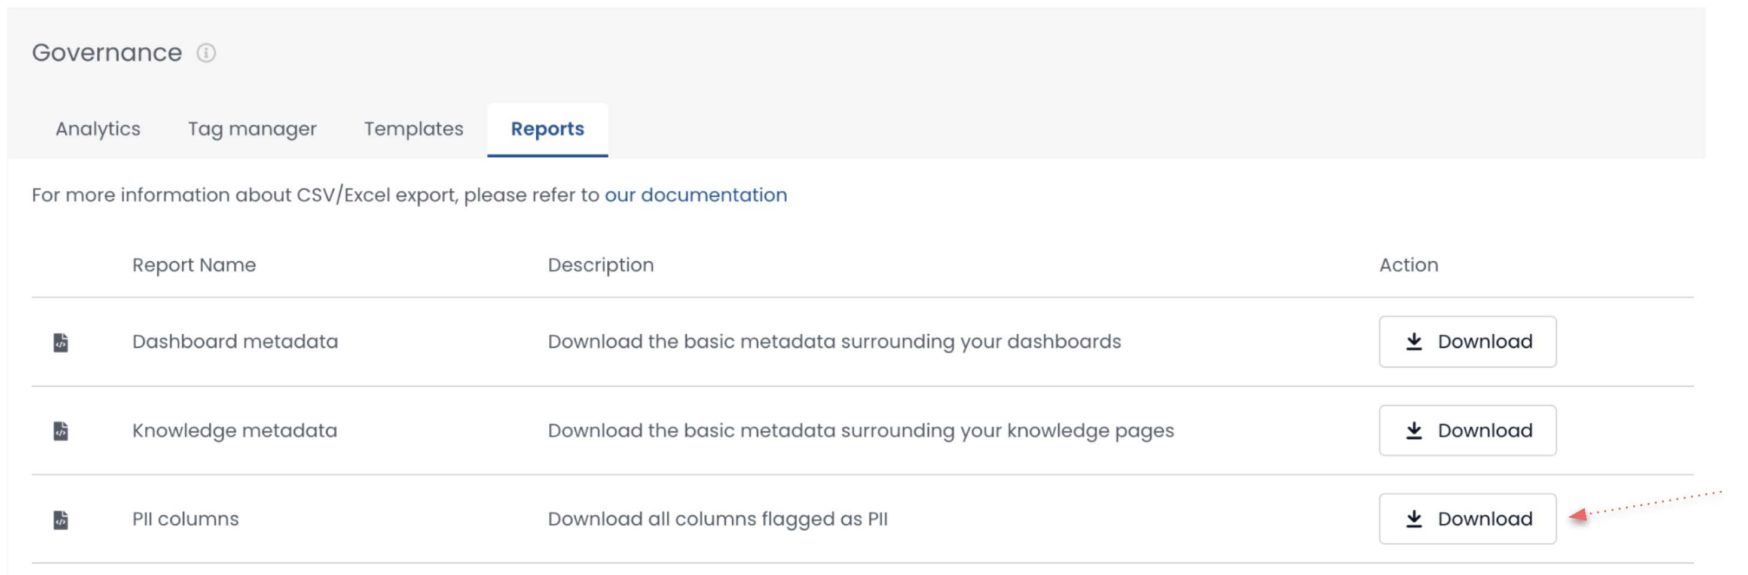Click the Dashboard metadata report name
Image resolution: width=1748 pixels, height=575 pixels.
(x=235, y=342)
